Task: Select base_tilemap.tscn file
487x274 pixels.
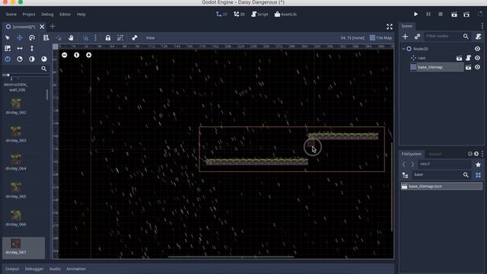Action: pos(441,186)
